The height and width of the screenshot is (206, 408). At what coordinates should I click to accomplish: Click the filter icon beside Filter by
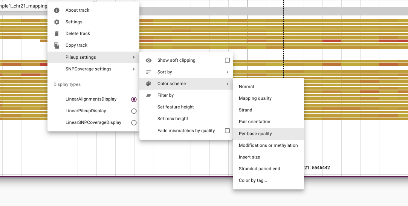pos(148,95)
